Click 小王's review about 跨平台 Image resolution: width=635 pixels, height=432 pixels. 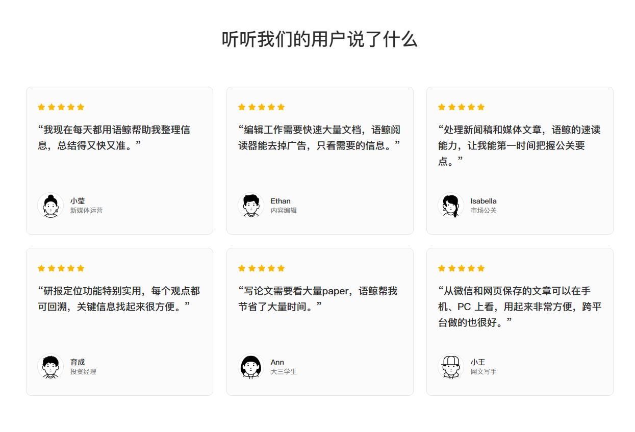click(x=520, y=307)
